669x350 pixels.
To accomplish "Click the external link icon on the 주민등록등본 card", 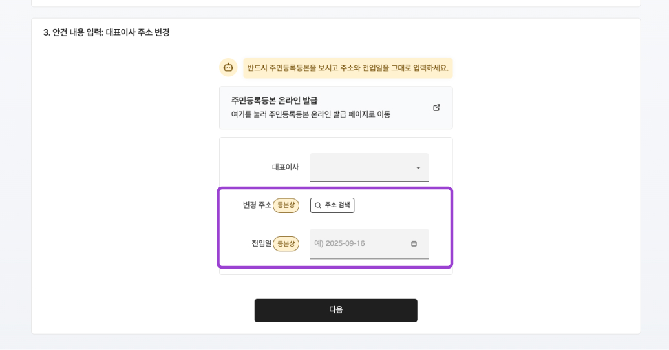I will [x=436, y=107].
